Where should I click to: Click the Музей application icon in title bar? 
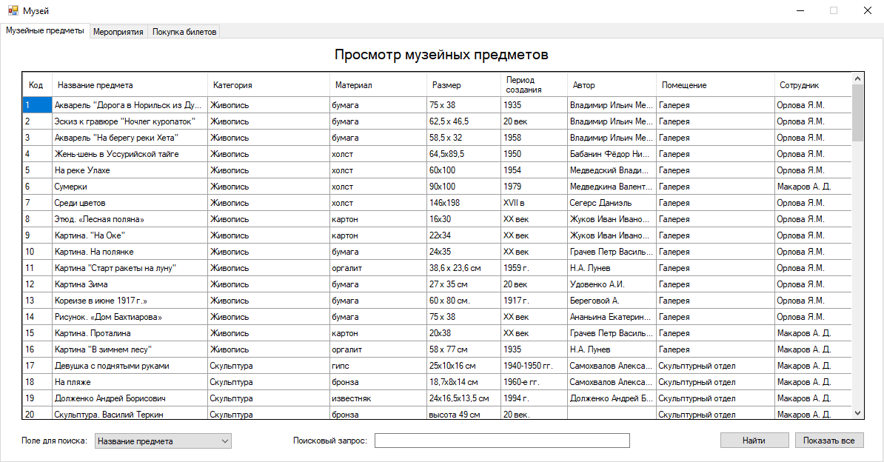[x=10, y=10]
